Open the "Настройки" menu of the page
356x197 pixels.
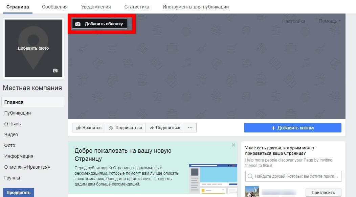point(293,21)
